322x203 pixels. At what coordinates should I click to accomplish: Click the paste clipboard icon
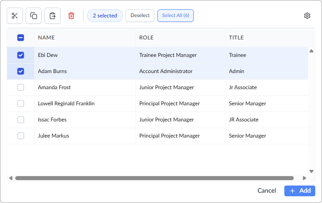click(52, 16)
